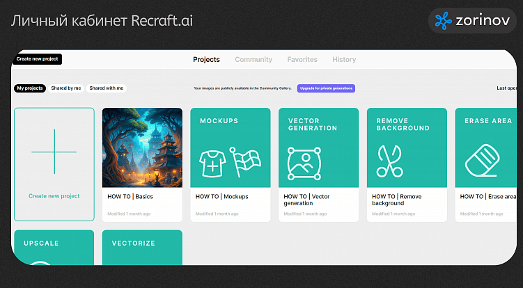The image size is (523, 288).
Task: Select the My projects filter
Action: pyautogui.click(x=30, y=88)
